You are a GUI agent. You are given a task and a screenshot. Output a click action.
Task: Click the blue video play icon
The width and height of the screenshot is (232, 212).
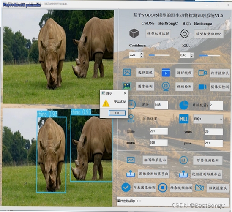[x=166, y=73]
